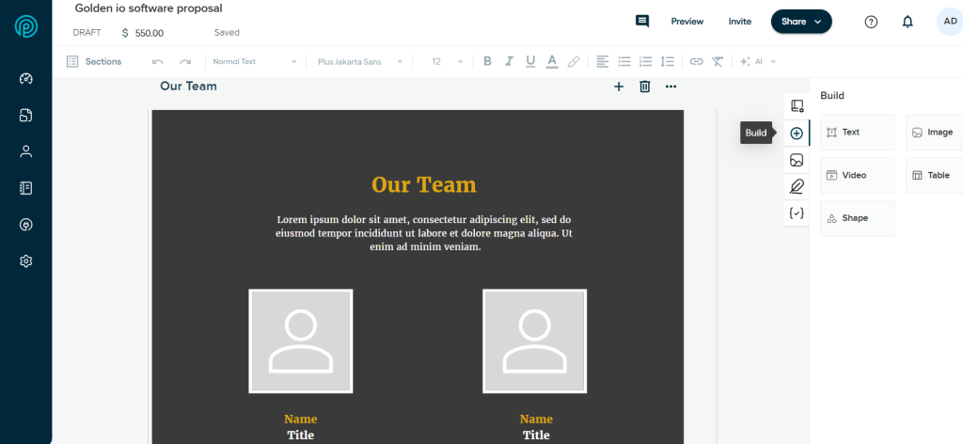This screenshot has height=444, width=963.
Task: Click the undo arrow
Action: pos(158,61)
